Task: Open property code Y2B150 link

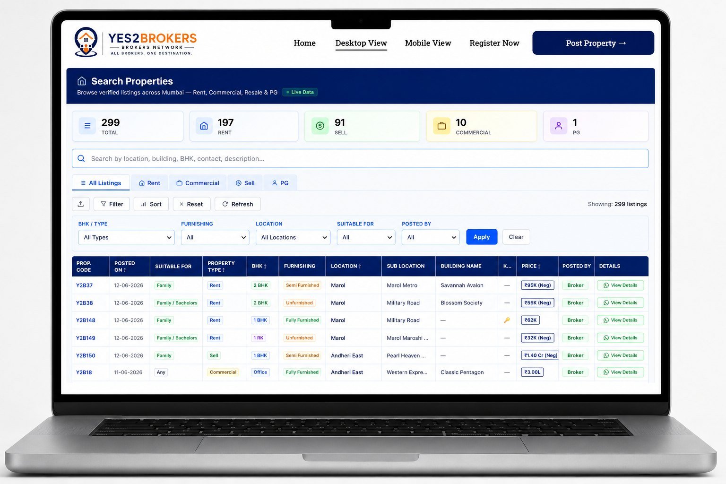Action: click(x=86, y=355)
